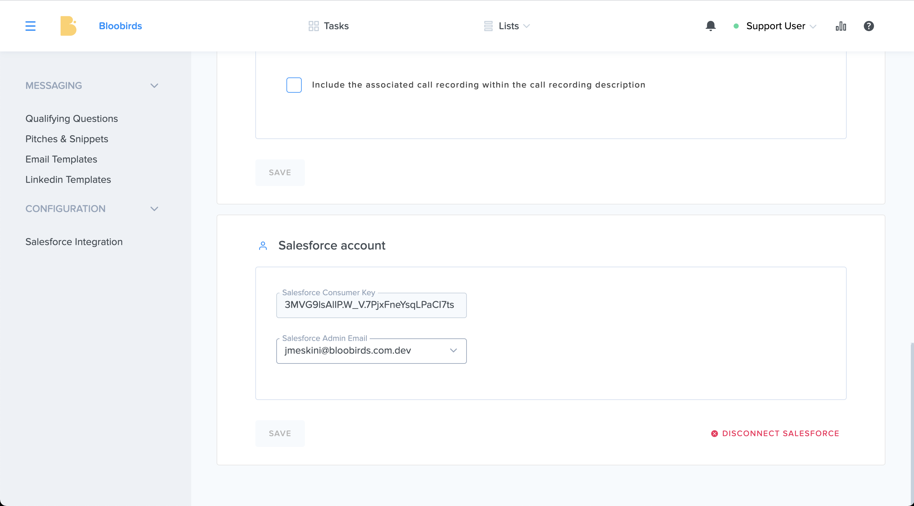Screen dimensions: 914x506
Task: Open the Salesforce Admin Email dropdown
Action: click(371, 351)
